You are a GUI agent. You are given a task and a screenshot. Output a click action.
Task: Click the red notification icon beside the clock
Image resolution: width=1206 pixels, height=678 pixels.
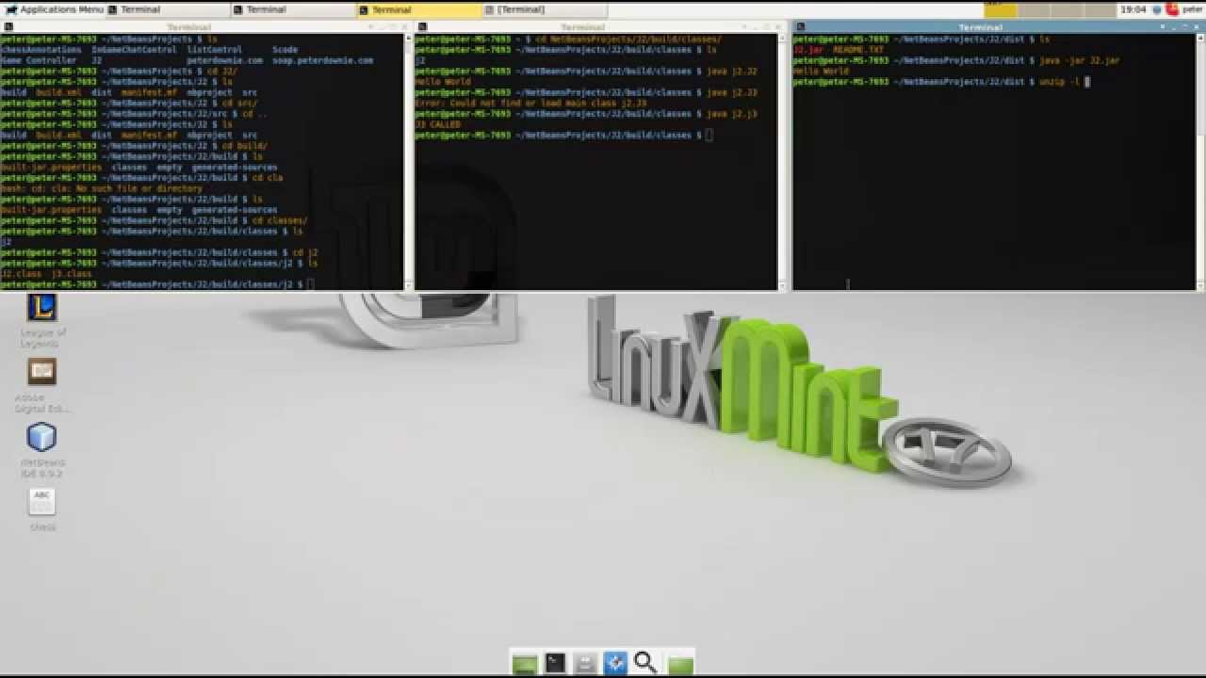click(1172, 9)
